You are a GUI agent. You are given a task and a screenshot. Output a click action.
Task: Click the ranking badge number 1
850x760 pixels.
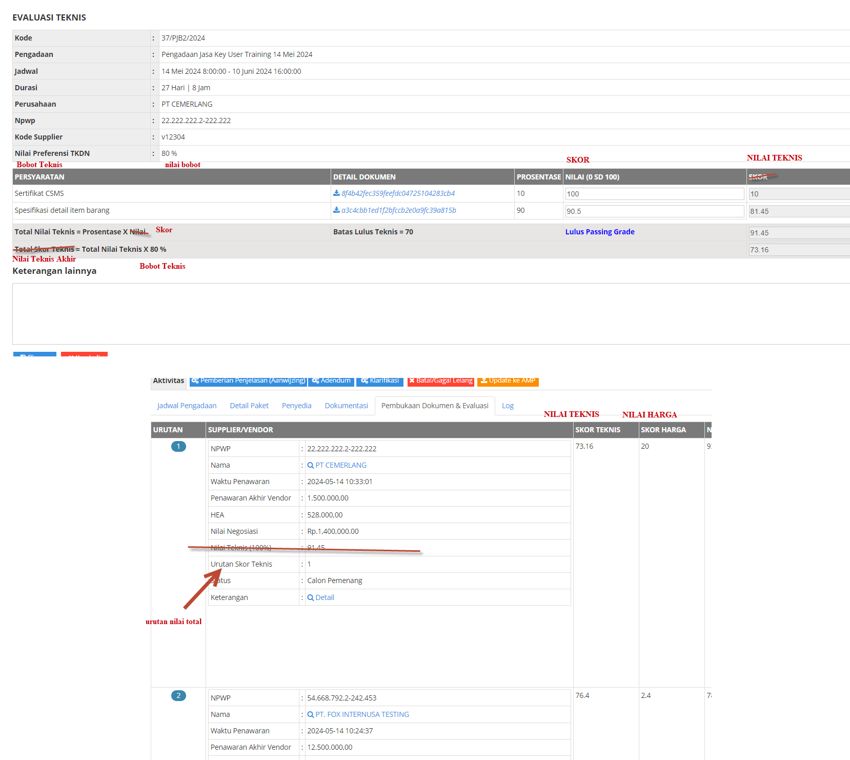pos(178,446)
